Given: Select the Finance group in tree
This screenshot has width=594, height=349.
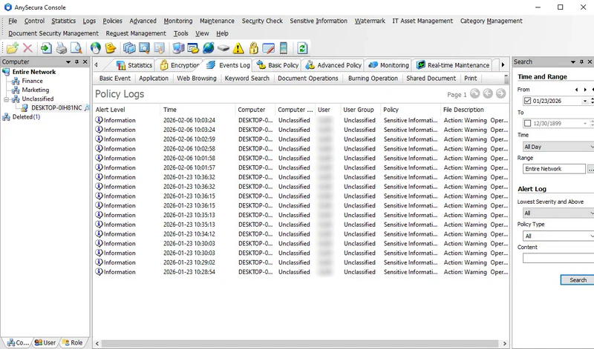Looking at the screenshot, I should pyautogui.click(x=32, y=81).
